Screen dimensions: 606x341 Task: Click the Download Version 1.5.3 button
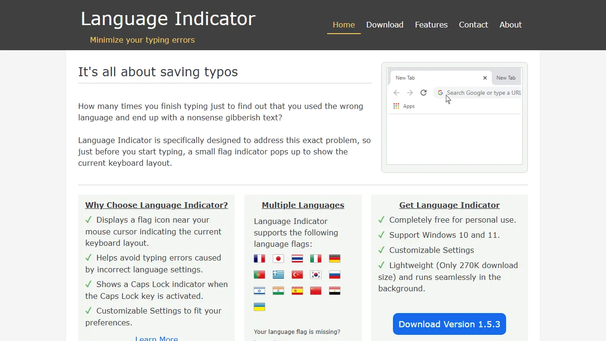(449, 324)
